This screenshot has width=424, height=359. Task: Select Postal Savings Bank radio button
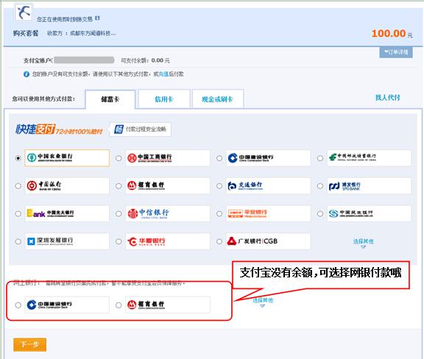320,158
